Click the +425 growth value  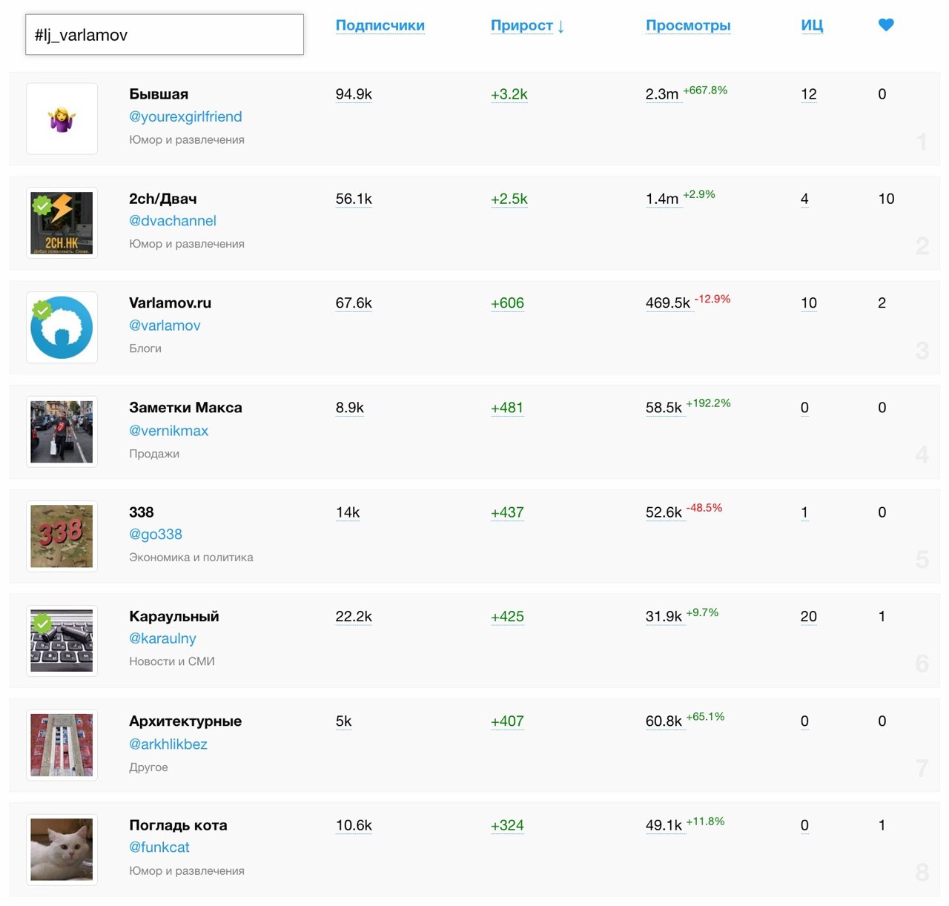pyautogui.click(x=507, y=616)
